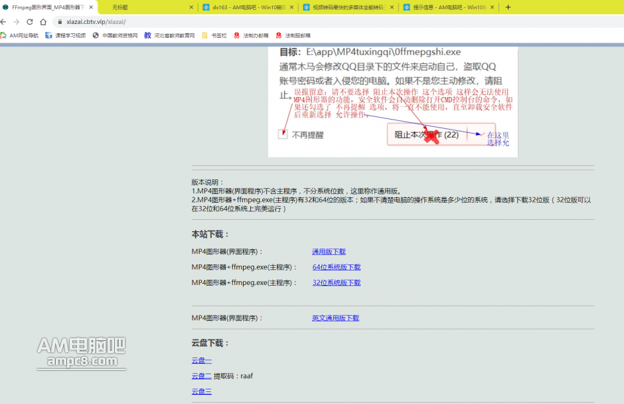
Task: Go back to the previous page
Action: pyautogui.click(x=3, y=22)
